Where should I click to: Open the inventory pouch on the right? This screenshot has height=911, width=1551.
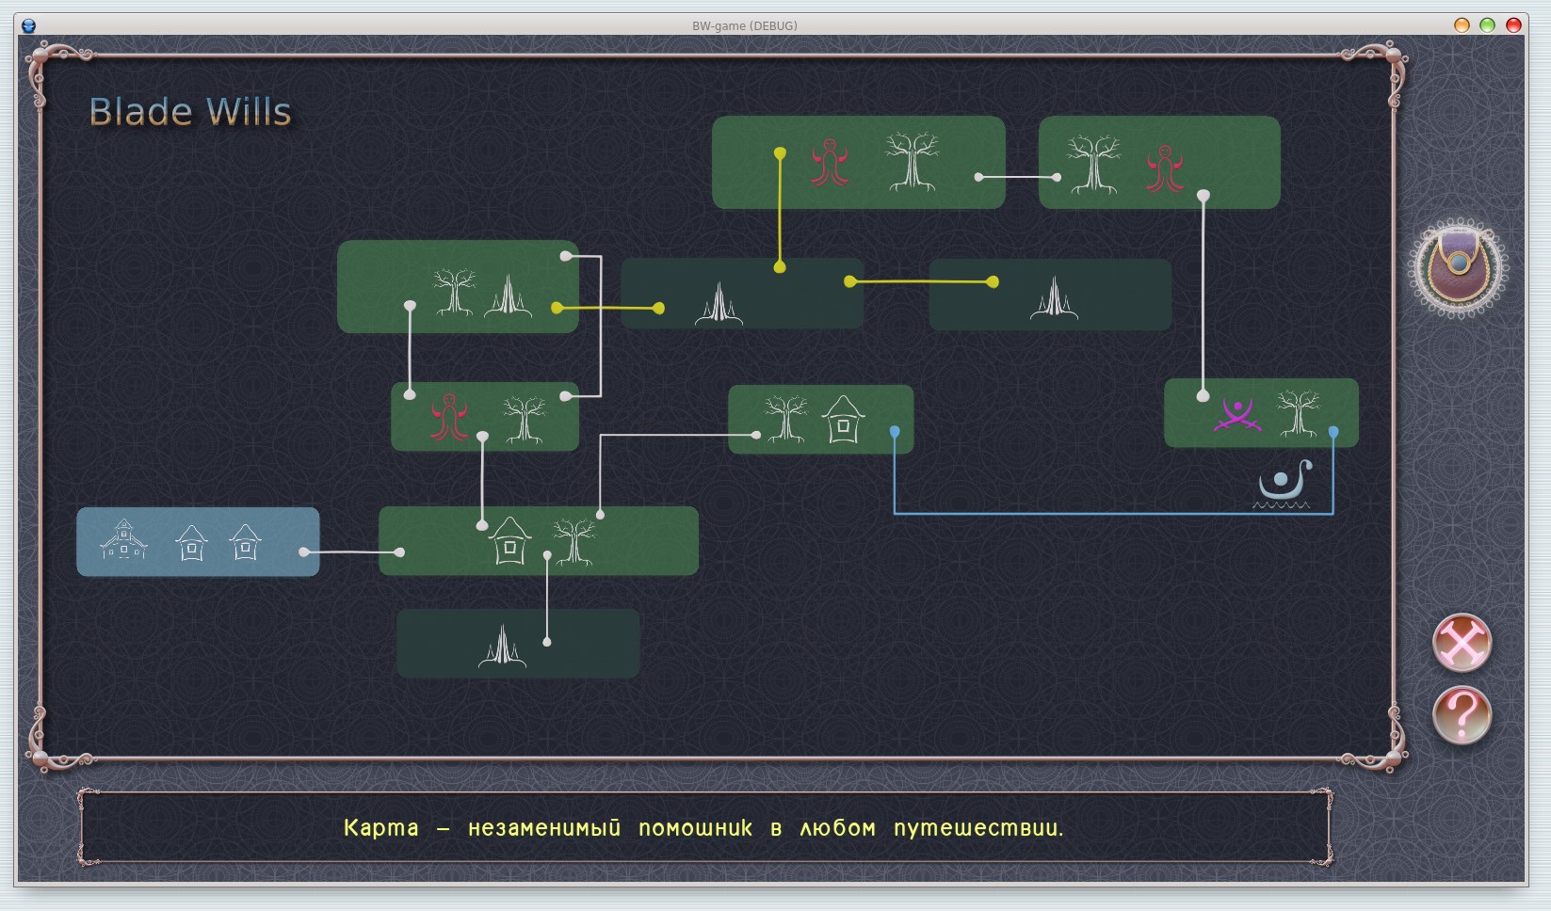pos(1458,267)
